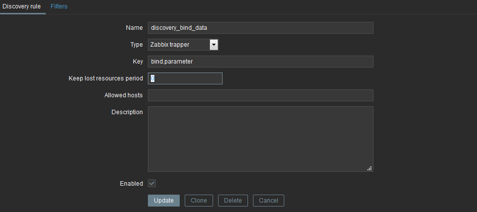Viewport: 477px width, 212px height.
Task: Clone this discovery rule
Action: coord(199,201)
